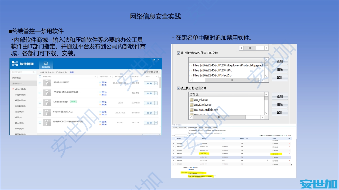Viewport: 339px width, 190px height.
Task: Click 安装失败反馈 button
Action: coord(151,72)
